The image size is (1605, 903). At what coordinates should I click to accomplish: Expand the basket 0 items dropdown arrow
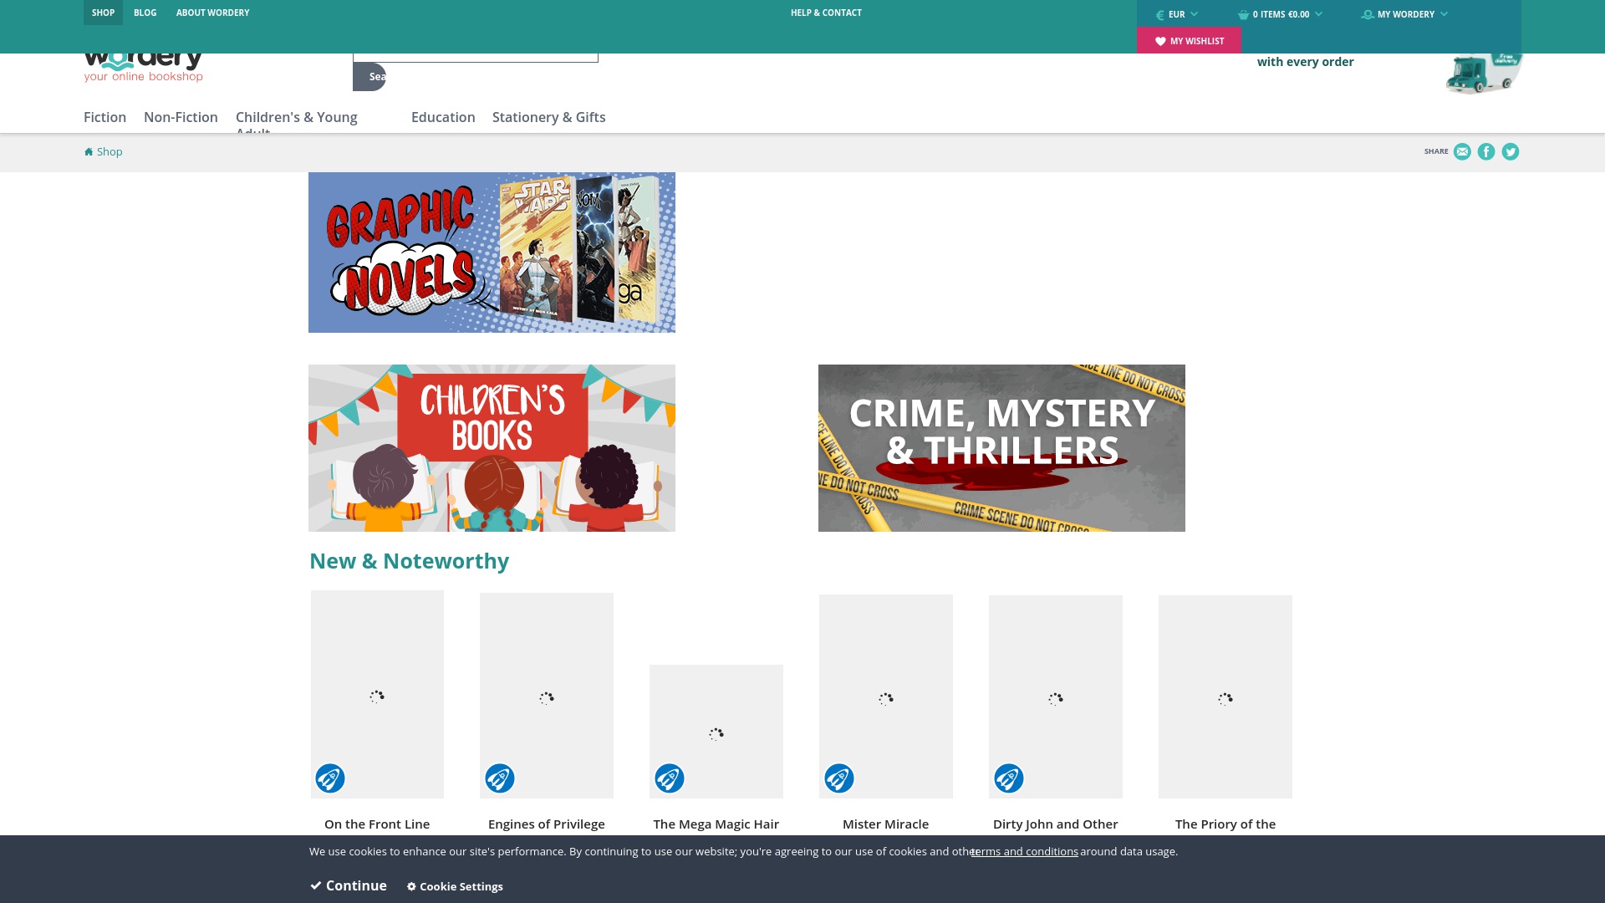click(x=1318, y=14)
